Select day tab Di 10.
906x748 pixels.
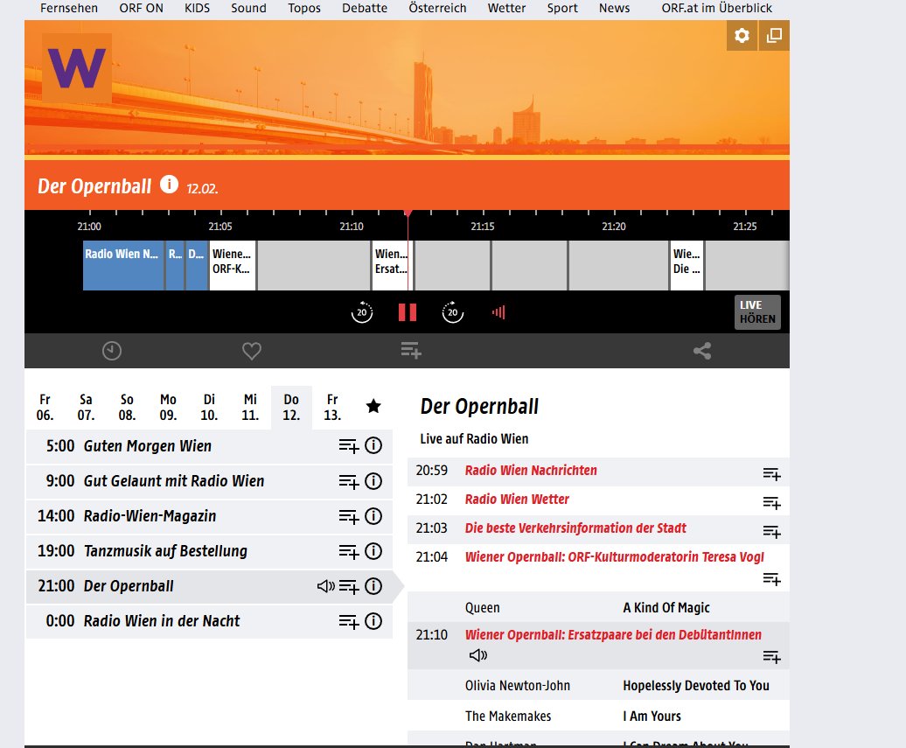[x=209, y=408]
